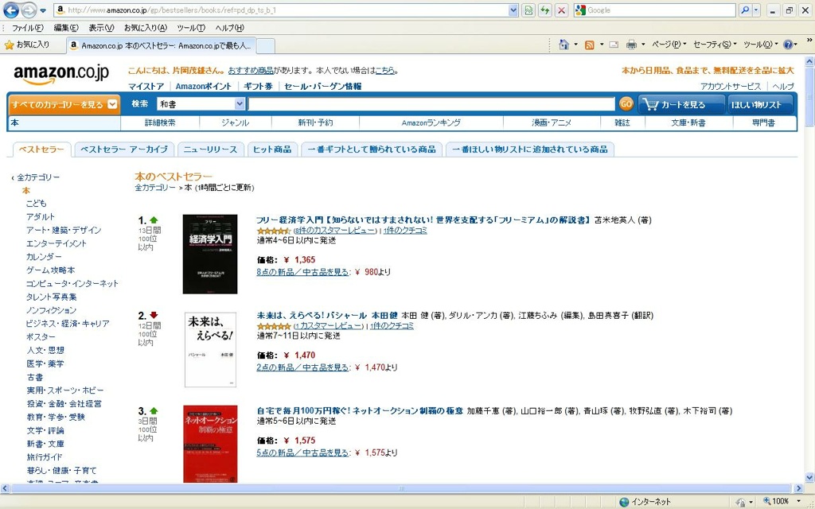Click the Print icon in command bar
The height and width of the screenshot is (509, 815).
tap(631, 45)
